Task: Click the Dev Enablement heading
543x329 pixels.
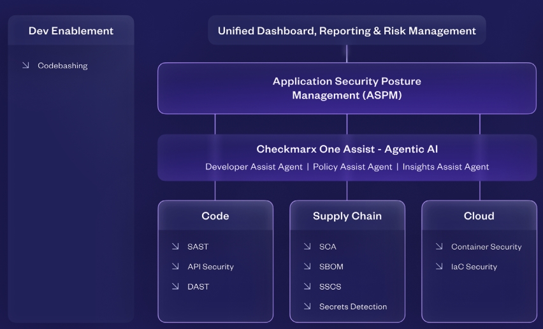Action: (71, 31)
